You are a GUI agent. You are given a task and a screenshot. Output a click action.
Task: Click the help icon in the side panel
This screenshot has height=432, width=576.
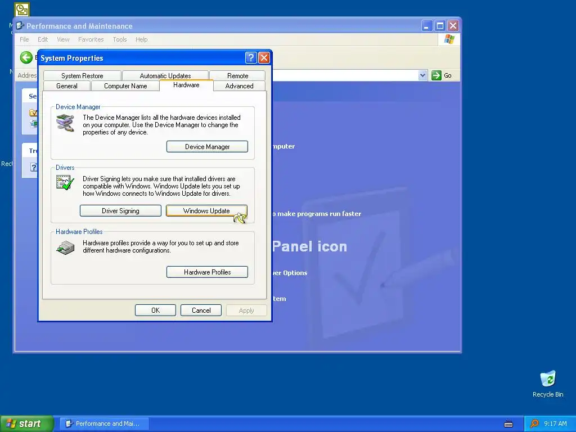click(33, 168)
